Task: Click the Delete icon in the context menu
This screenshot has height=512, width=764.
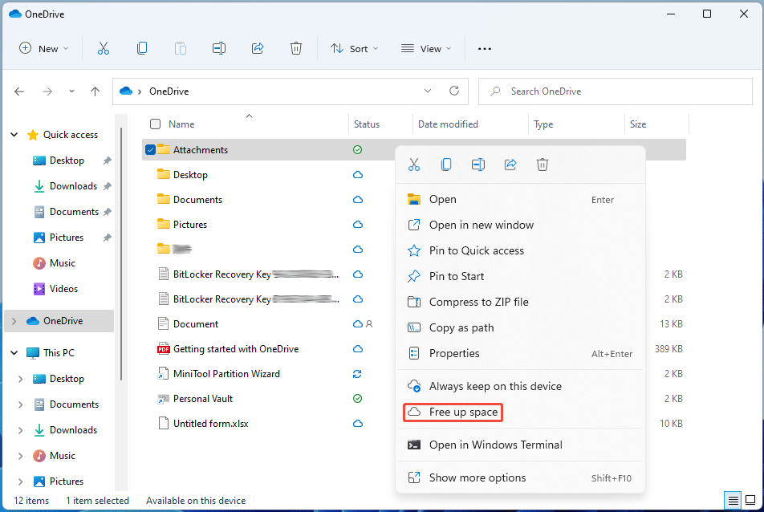Action: coord(543,165)
